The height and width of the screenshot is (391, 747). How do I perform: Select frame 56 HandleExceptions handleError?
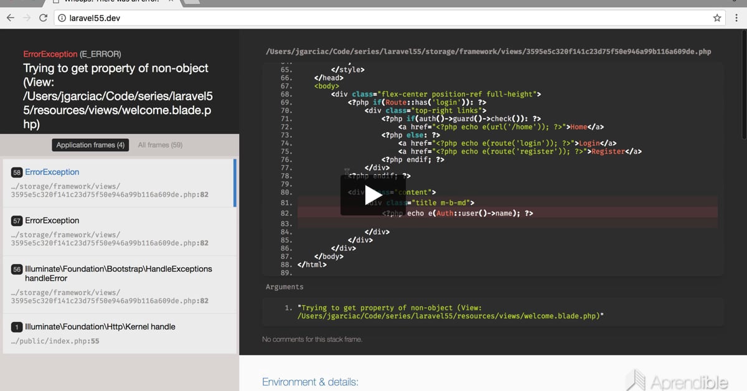click(118, 285)
